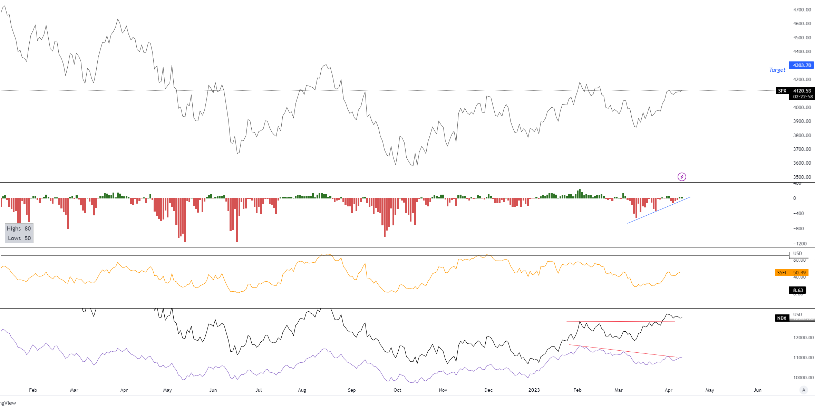Click the TradingView logo text
Screen dimensions: 815x410
[x=8, y=403]
